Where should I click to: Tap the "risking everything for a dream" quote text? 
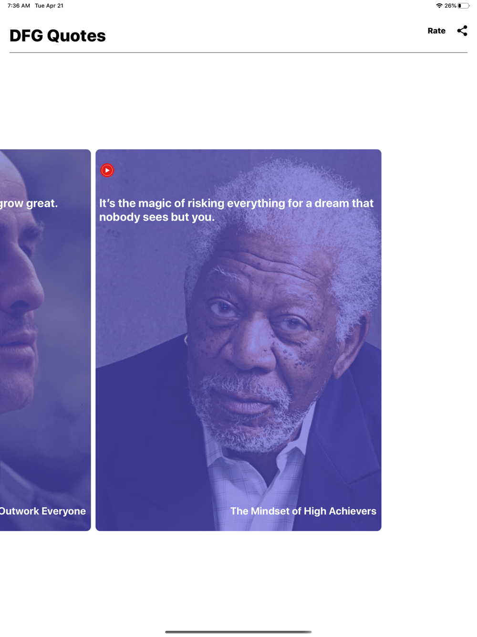point(236,210)
